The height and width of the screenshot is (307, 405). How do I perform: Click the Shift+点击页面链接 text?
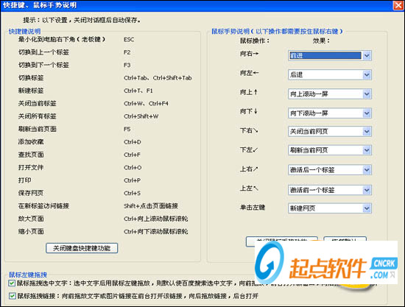click(x=151, y=206)
